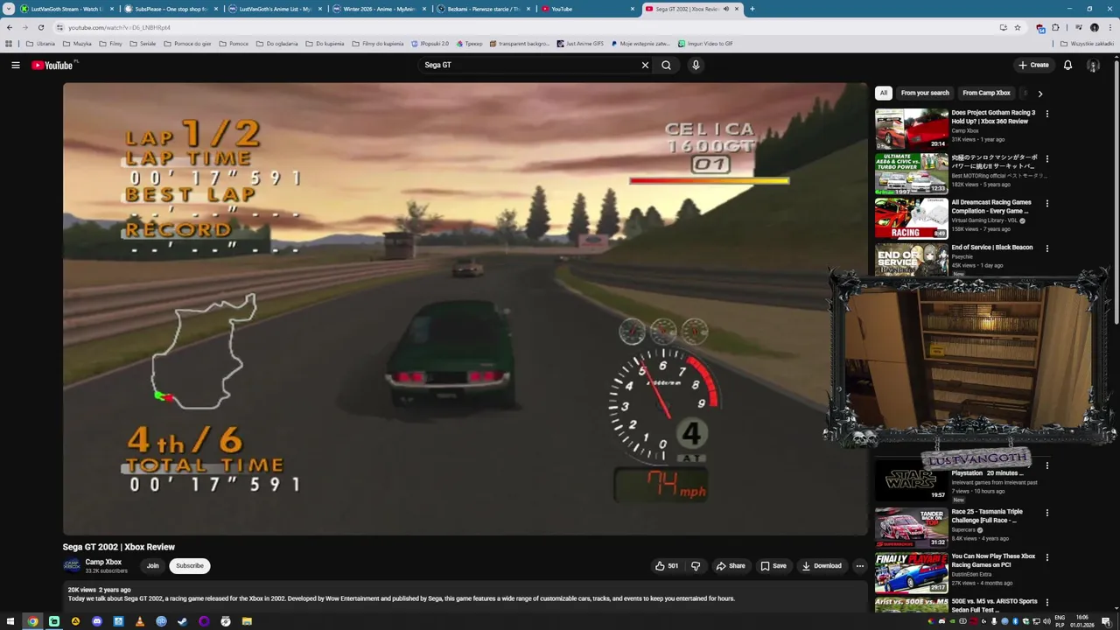This screenshot has width=1120, height=630.
Task: Clear the Sega GT search text
Action: pyautogui.click(x=645, y=65)
